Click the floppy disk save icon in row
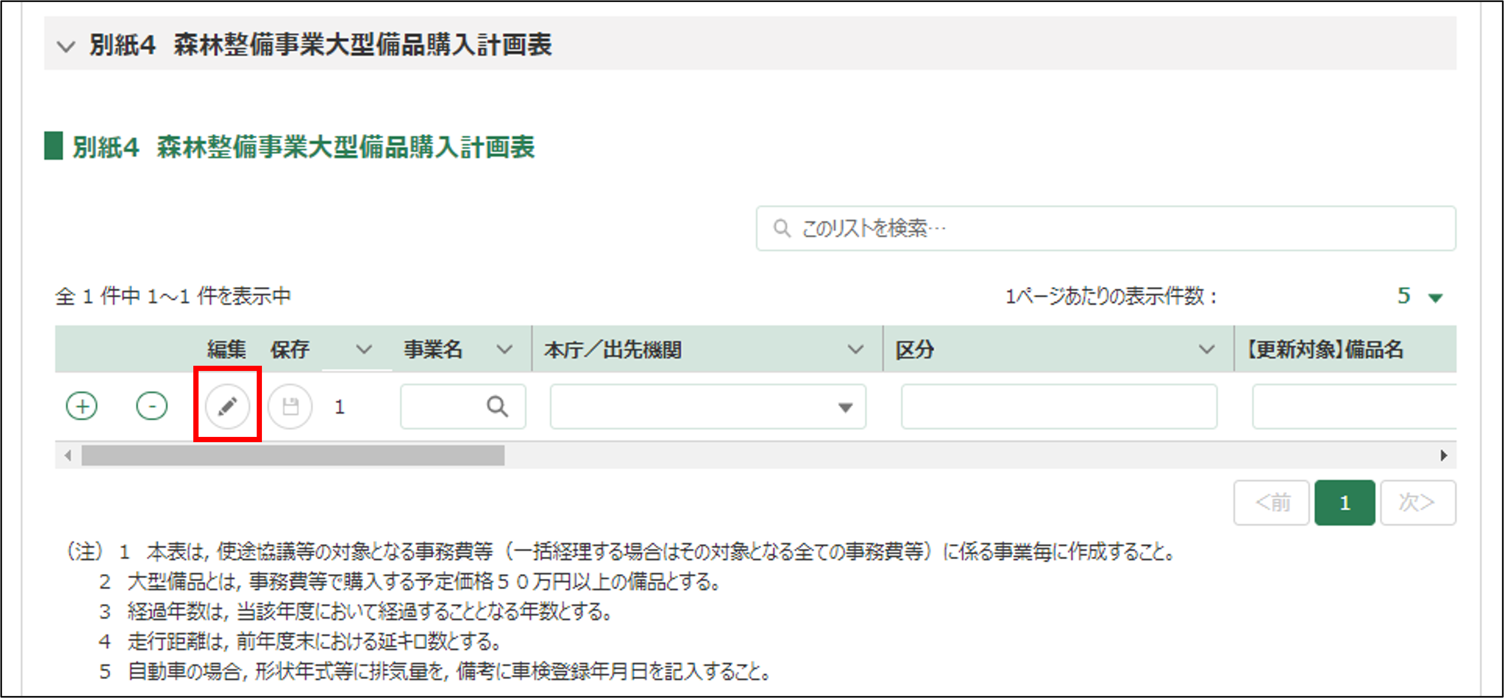The height and width of the screenshot is (698, 1504). click(x=290, y=407)
